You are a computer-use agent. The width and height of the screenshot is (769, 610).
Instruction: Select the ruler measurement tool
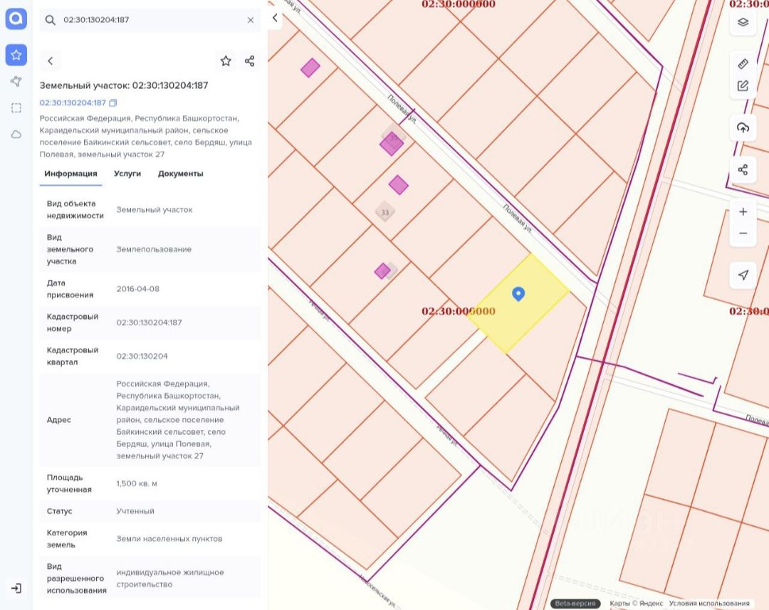(743, 64)
